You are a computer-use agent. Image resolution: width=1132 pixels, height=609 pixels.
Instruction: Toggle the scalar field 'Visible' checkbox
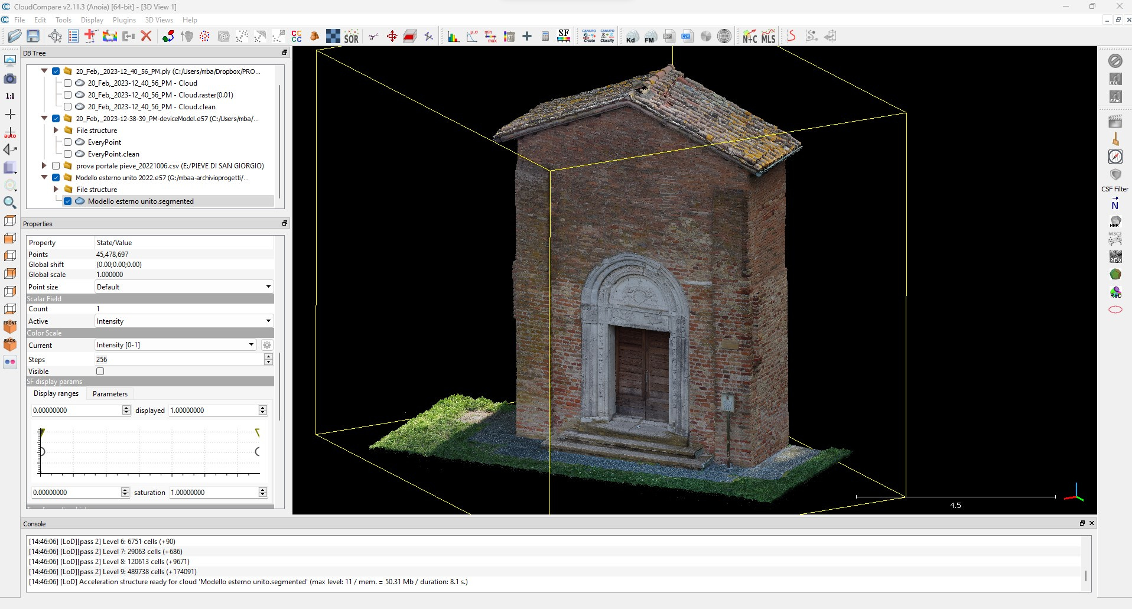click(x=100, y=372)
